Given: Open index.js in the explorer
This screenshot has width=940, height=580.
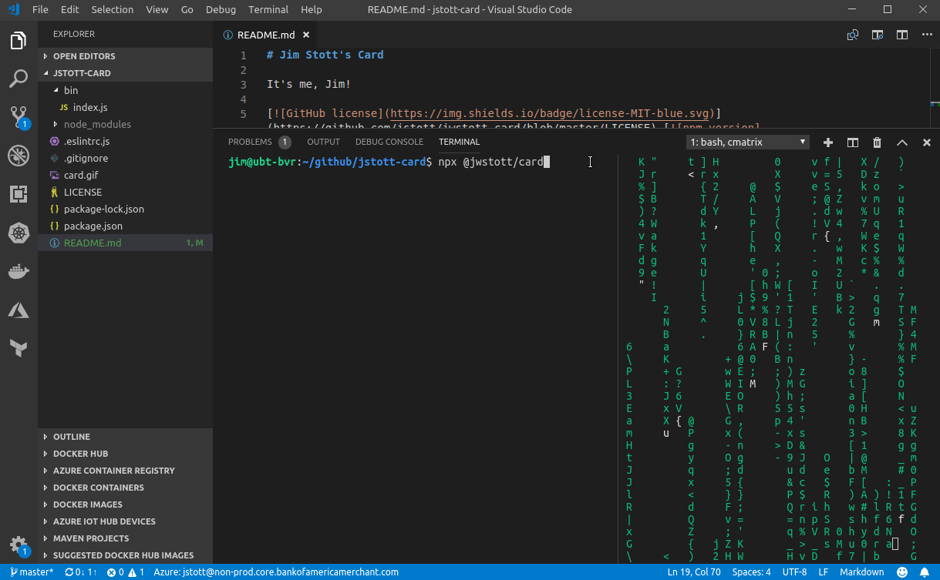Looking at the screenshot, I should (x=125, y=107).
